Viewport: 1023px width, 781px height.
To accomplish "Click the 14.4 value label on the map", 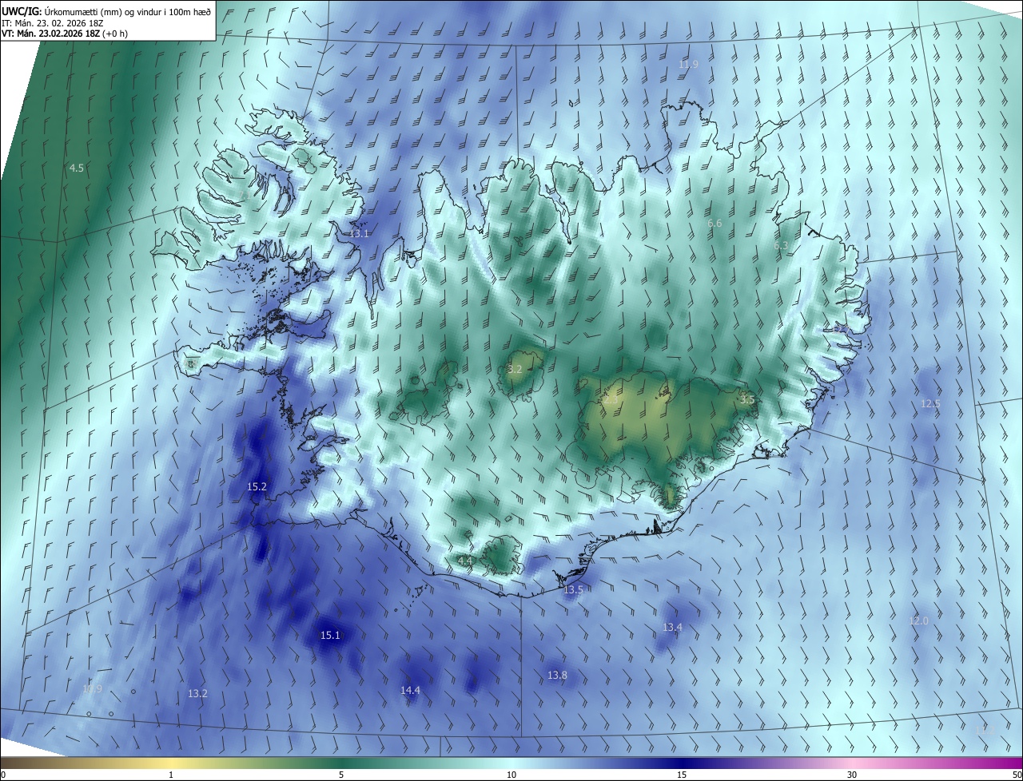I will pyautogui.click(x=410, y=691).
